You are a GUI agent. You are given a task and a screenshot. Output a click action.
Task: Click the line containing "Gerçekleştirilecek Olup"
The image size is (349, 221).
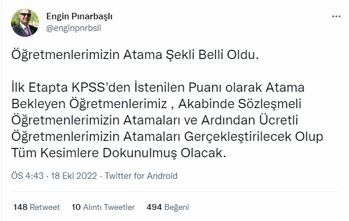[x=167, y=136]
